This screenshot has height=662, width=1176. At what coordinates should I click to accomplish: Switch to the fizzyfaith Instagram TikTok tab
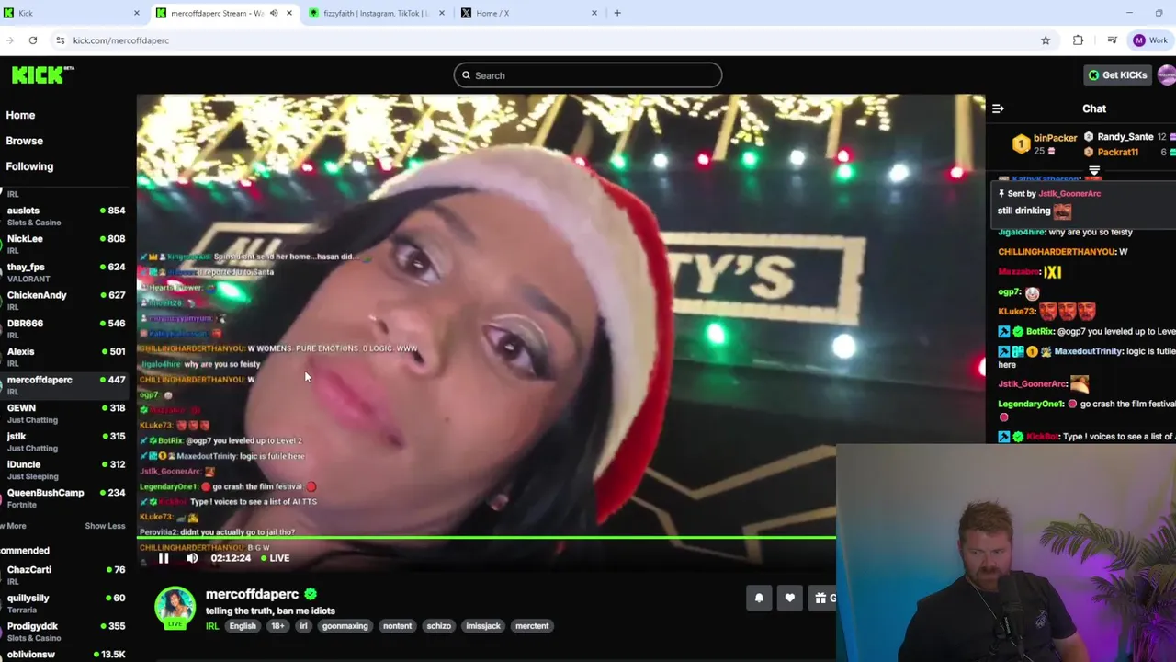click(377, 13)
